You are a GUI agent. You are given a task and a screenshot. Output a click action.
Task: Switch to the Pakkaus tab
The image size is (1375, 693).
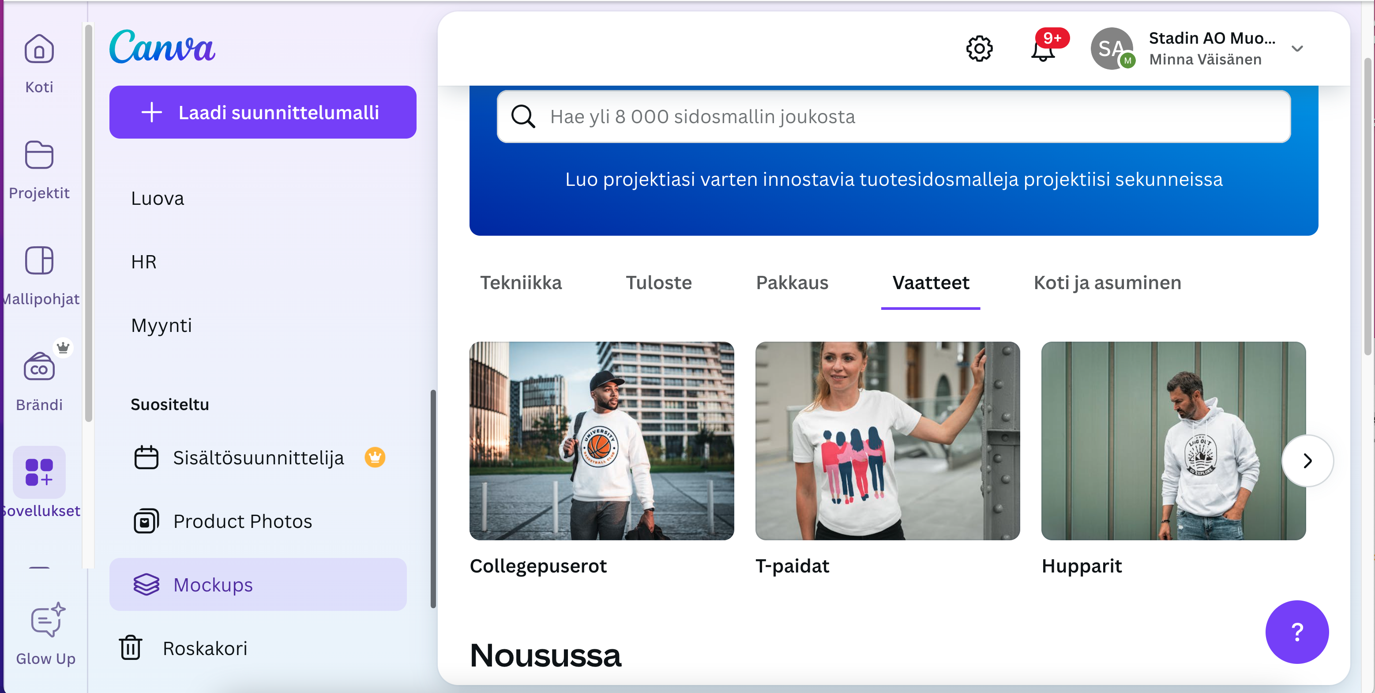pyautogui.click(x=792, y=282)
